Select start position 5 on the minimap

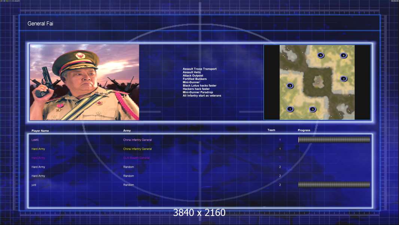click(321, 55)
